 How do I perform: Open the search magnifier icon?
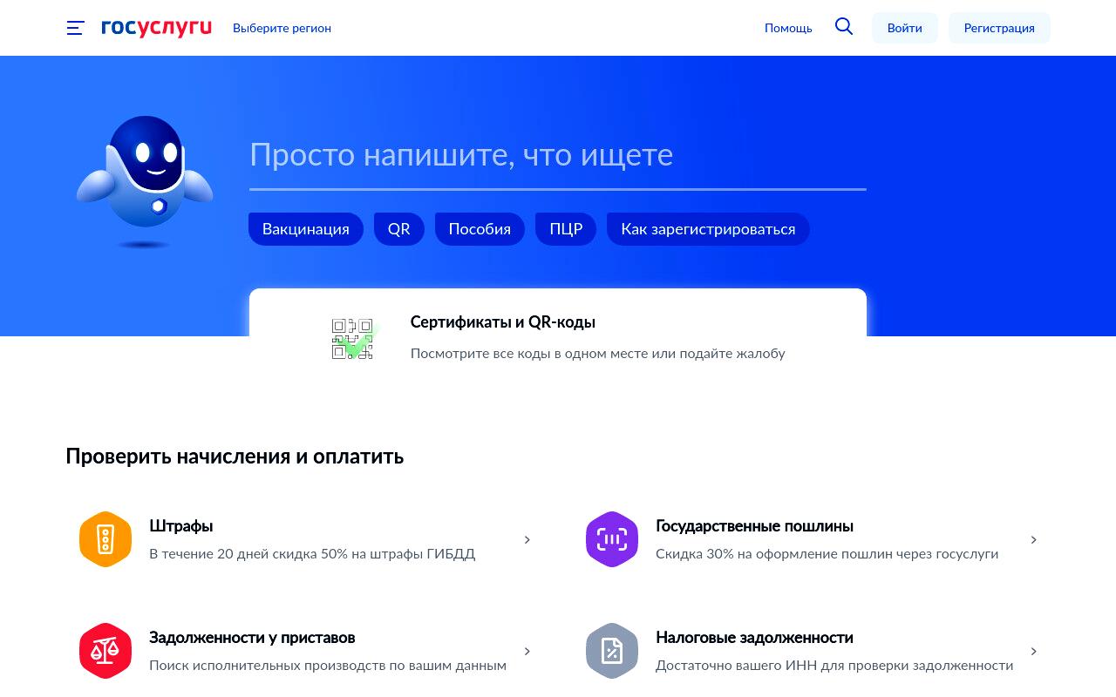coord(844,26)
